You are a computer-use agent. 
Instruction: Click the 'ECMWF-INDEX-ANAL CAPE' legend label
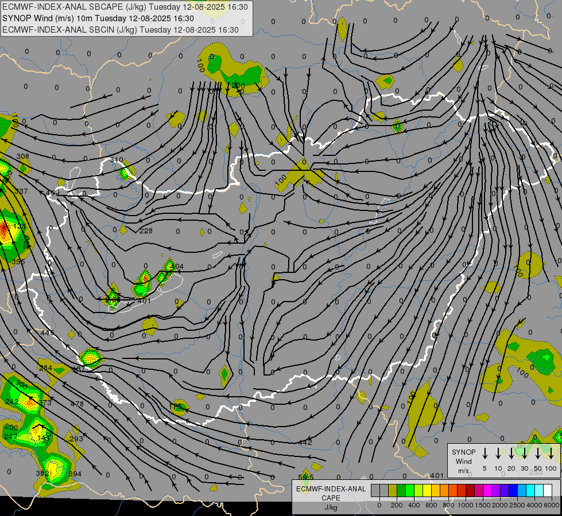coord(331,494)
